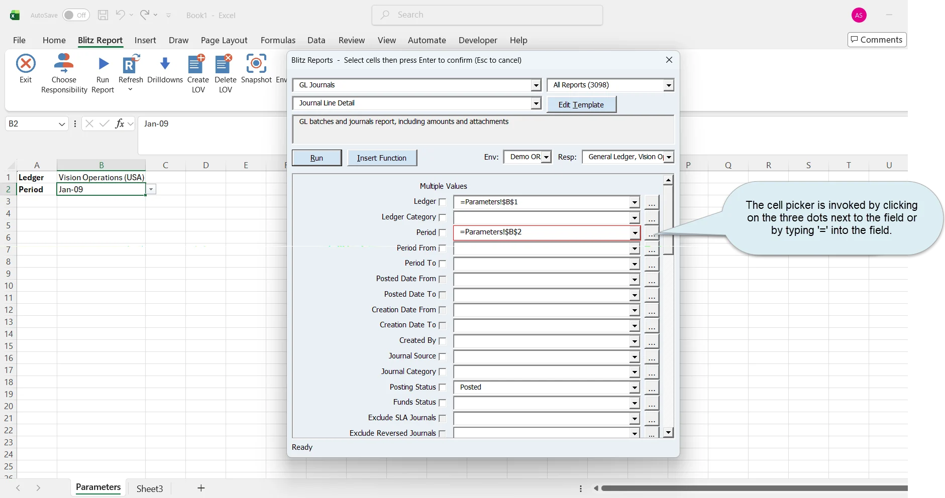Expand the All Reports (3098) dropdown
Image resolution: width=945 pixels, height=498 pixels.
point(668,85)
